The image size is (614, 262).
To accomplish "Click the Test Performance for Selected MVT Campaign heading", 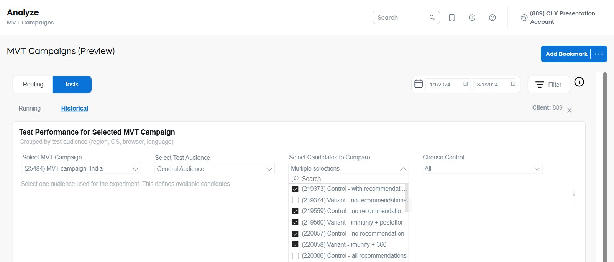I will (x=97, y=132).
